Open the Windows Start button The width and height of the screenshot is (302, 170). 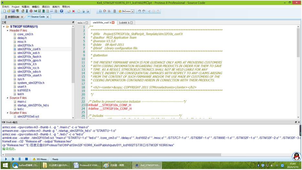click(5, 165)
